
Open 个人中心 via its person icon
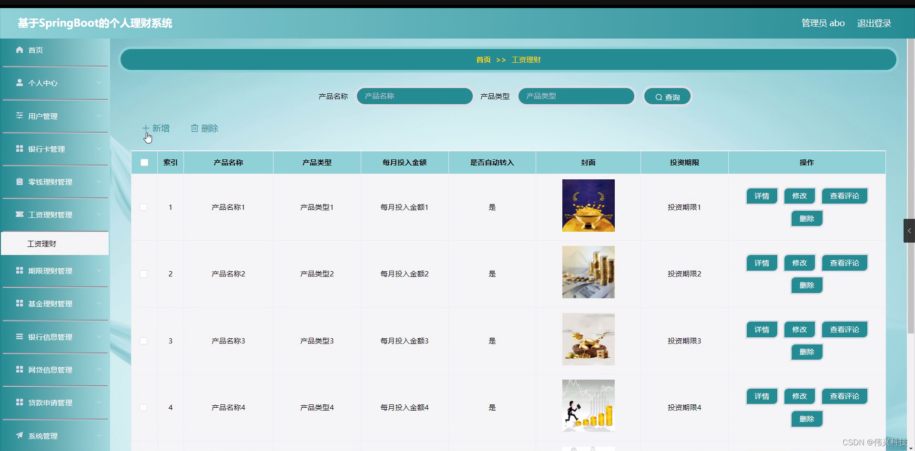pos(20,83)
